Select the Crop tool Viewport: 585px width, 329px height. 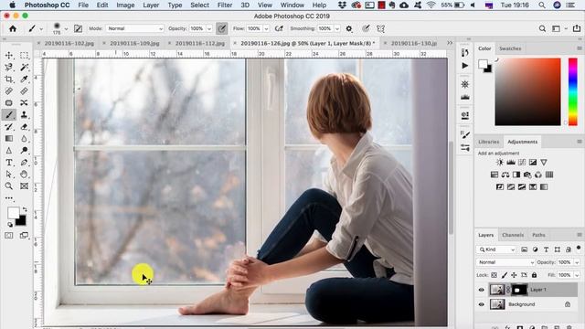pos(9,80)
